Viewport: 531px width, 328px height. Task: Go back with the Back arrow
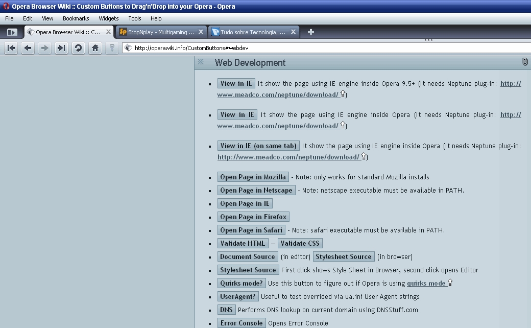pos(28,48)
